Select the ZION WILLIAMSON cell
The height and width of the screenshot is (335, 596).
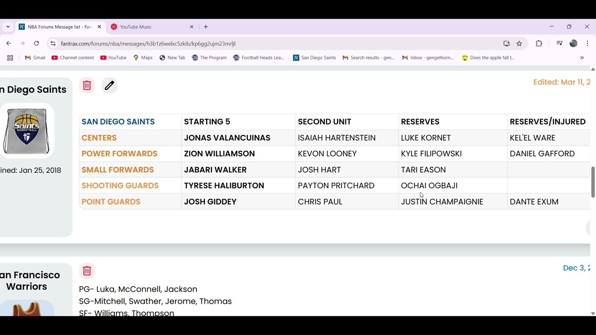pos(238,154)
